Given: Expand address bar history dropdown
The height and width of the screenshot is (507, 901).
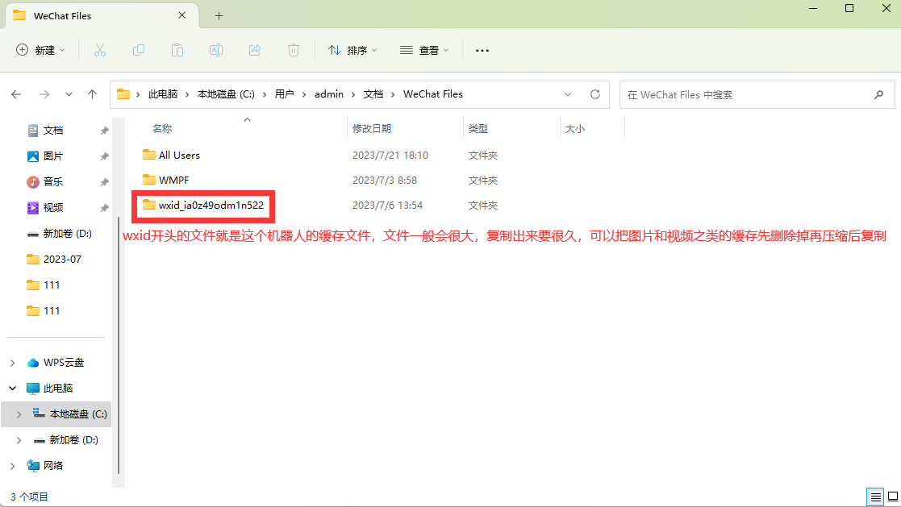Looking at the screenshot, I should point(568,94).
